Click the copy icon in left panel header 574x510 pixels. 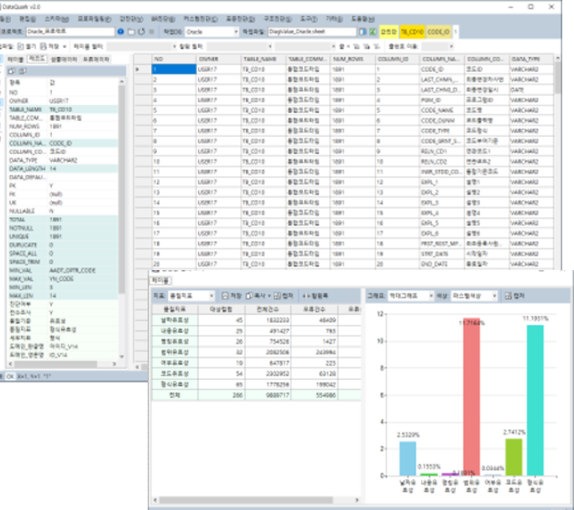[x=22, y=70]
